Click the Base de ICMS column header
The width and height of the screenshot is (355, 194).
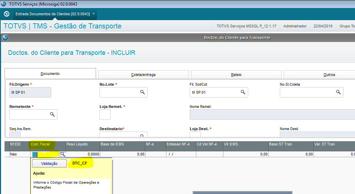(123, 146)
